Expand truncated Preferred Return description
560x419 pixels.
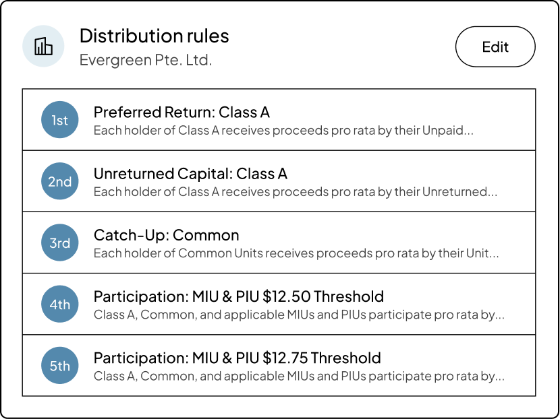[x=283, y=131]
